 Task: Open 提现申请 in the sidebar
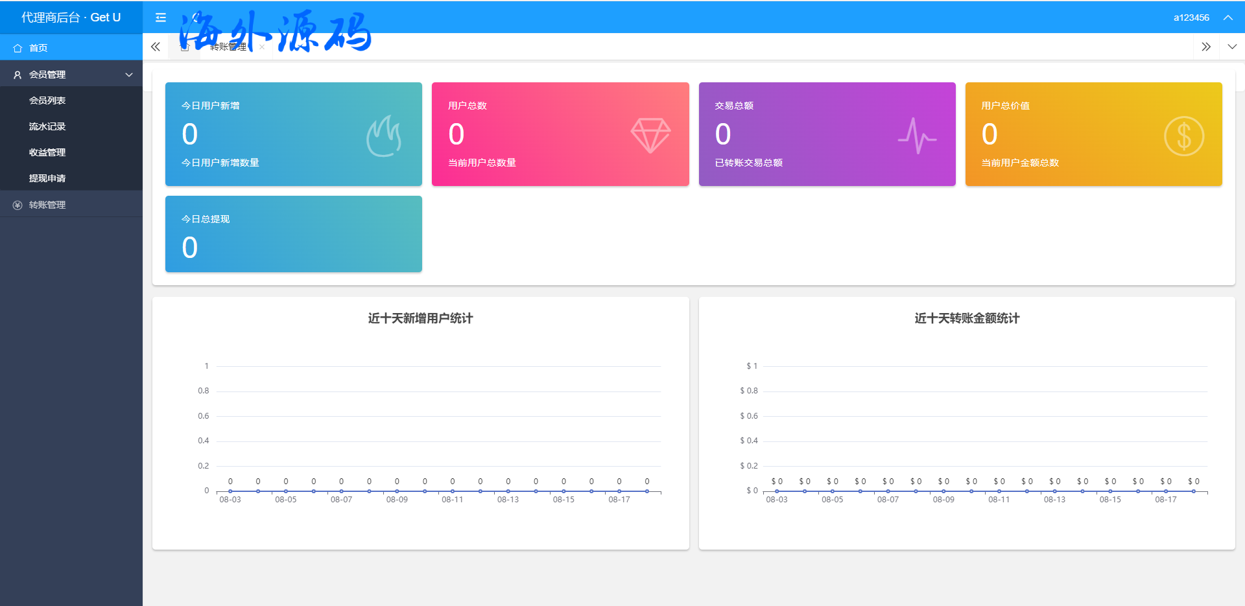pyautogui.click(x=47, y=178)
